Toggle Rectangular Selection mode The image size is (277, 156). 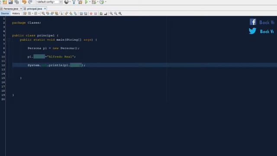pyautogui.click(x=61, y=13)
